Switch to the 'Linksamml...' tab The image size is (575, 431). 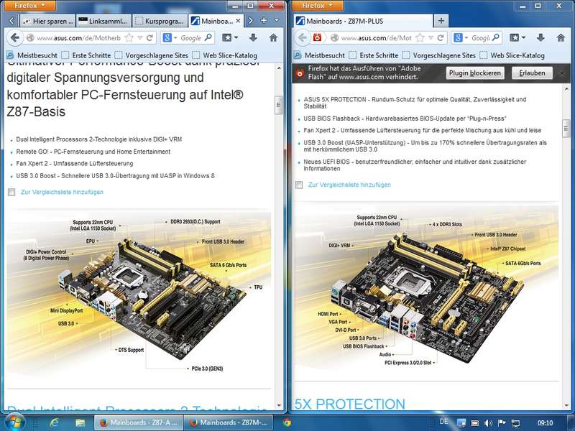pyautogui.click(x=103, y=21)
